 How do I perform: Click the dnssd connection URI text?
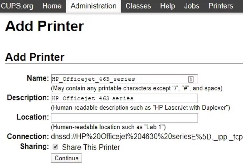[147, 137]
